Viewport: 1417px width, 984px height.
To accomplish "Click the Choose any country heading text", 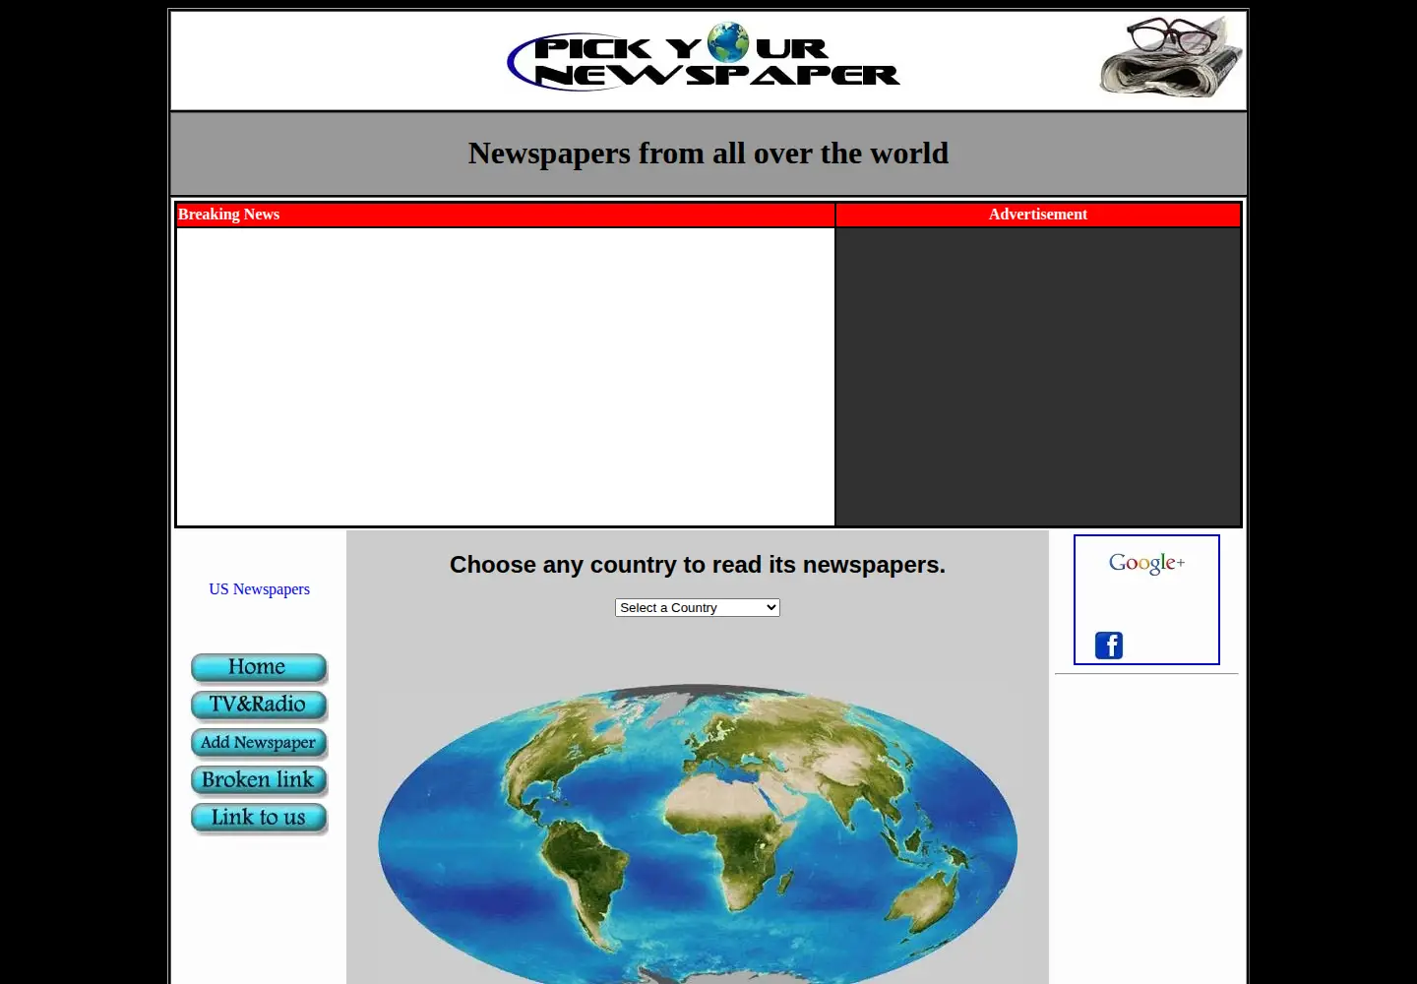I will [698, 565].
